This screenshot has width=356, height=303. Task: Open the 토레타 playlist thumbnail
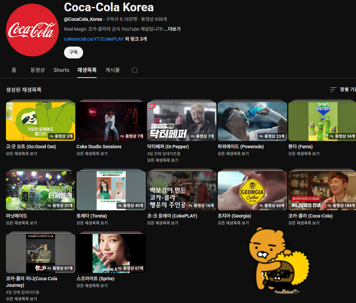[x=111, y=190]
